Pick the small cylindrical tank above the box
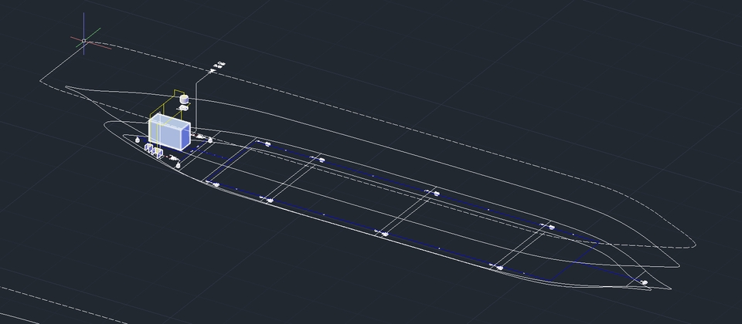 [x=184, y=100]
